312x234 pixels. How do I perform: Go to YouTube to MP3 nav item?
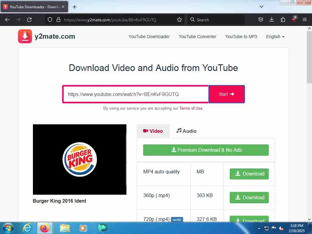pos(241,37)
